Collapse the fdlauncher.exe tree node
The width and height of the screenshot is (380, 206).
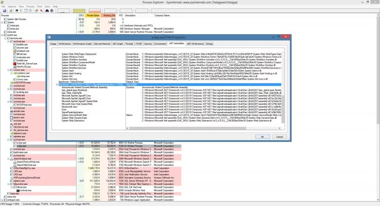(8, 184)
